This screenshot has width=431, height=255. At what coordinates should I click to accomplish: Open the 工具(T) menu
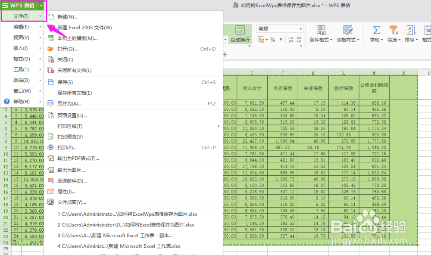tap(22, 69)
